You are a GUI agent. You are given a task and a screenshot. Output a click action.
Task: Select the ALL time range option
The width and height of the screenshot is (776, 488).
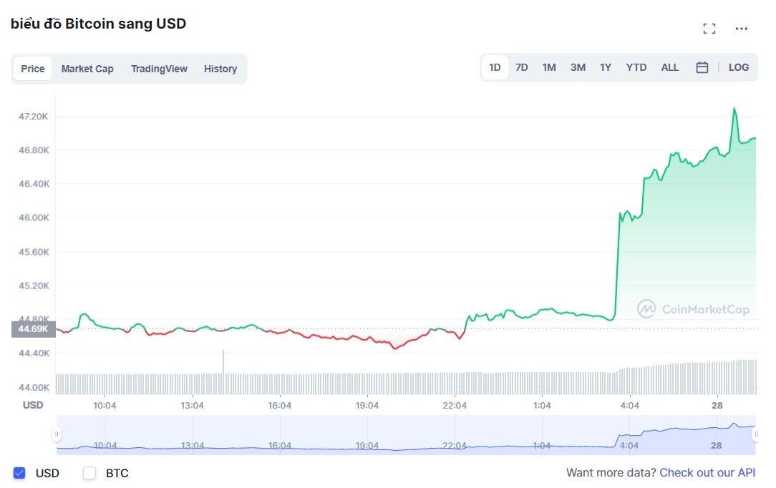coord(669,67)
